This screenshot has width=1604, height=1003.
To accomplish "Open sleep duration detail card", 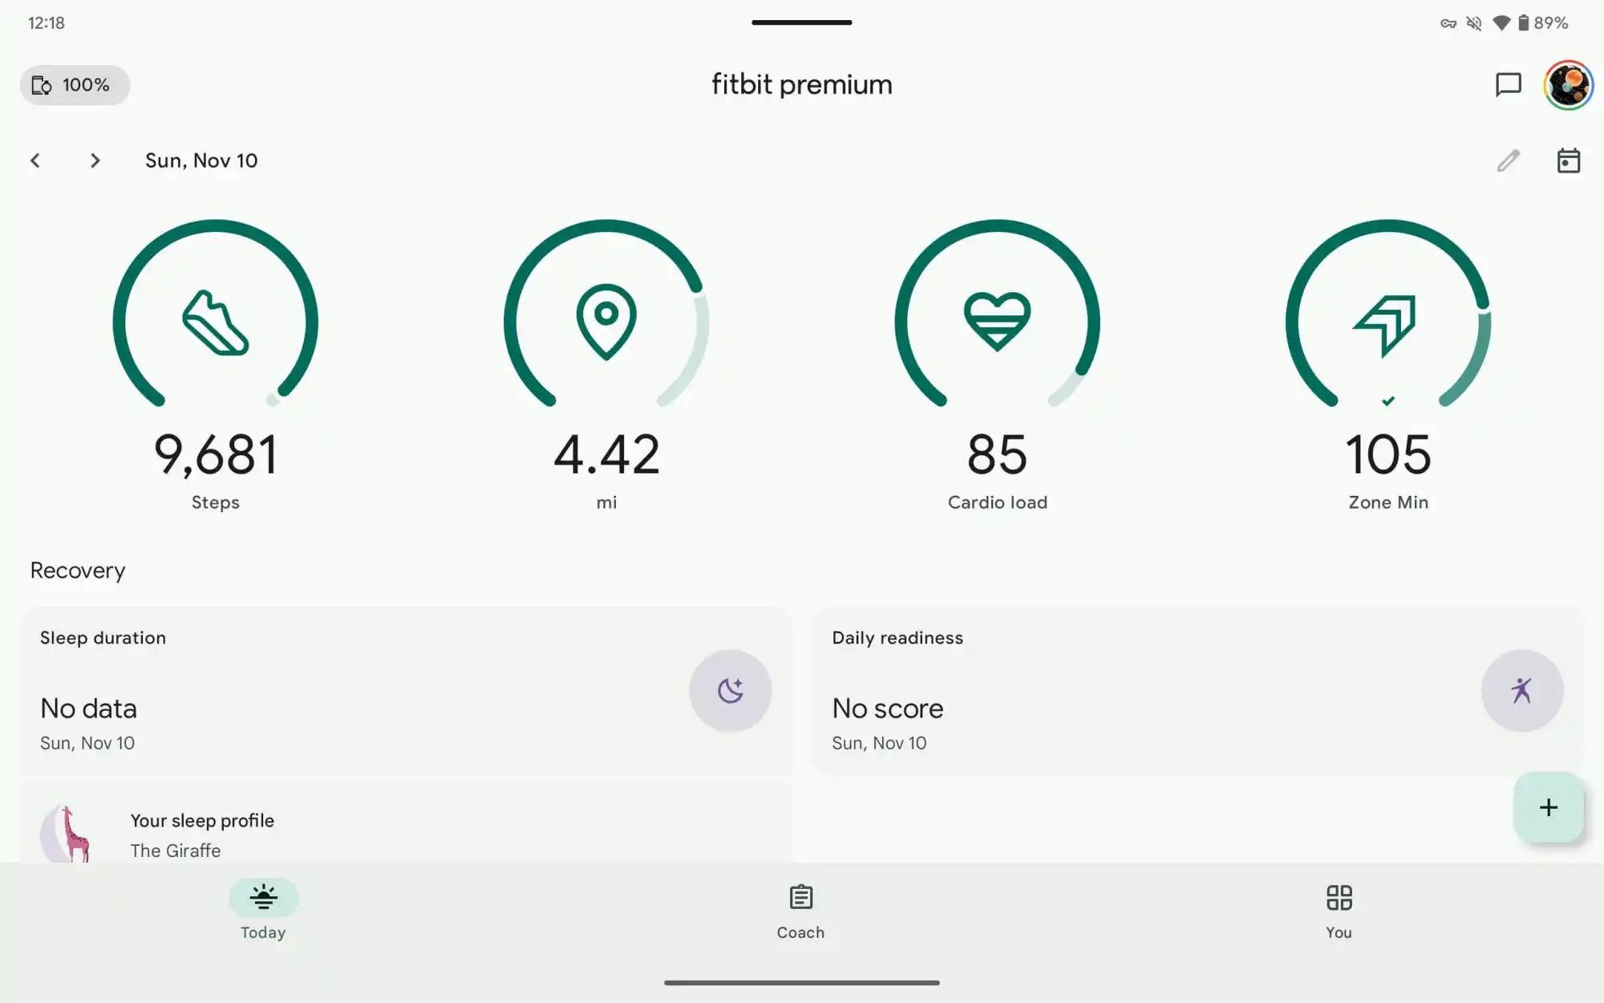I will point(404,690).
